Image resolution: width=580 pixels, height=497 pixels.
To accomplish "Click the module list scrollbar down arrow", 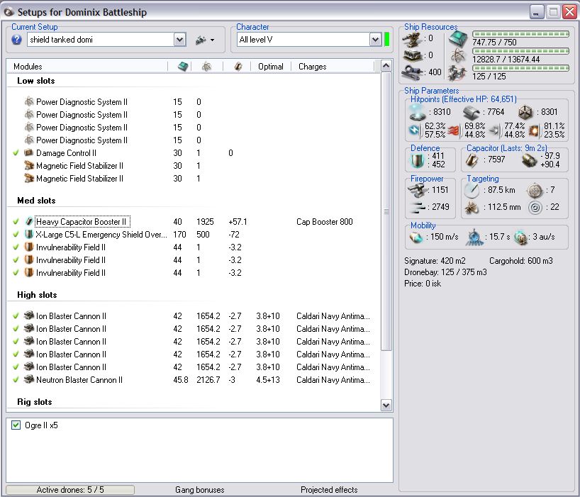I will (x=386, y=406).
